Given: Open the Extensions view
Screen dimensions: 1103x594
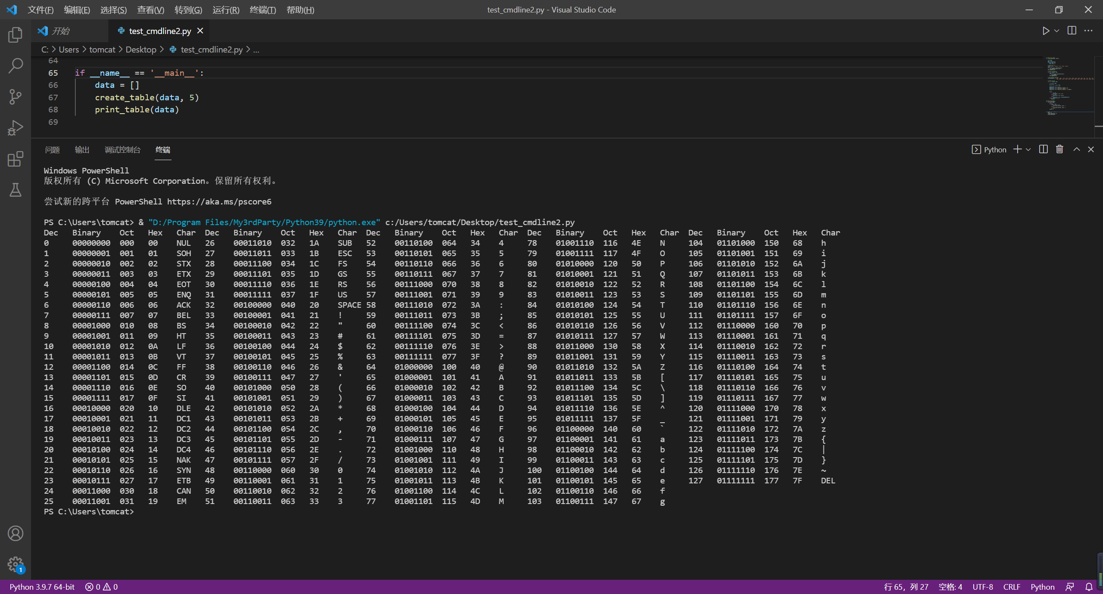Looking at the screenshot, I should point(16,159).
